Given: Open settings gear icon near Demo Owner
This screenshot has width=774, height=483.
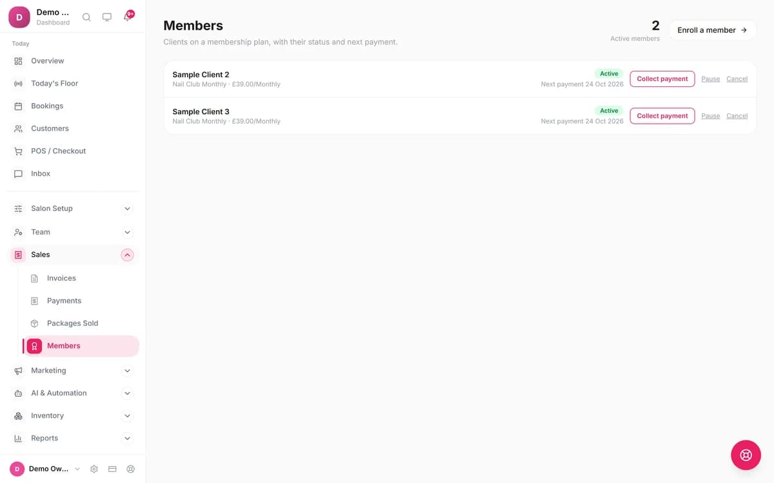Looking at the screenshot, I should tap(94, 469).
